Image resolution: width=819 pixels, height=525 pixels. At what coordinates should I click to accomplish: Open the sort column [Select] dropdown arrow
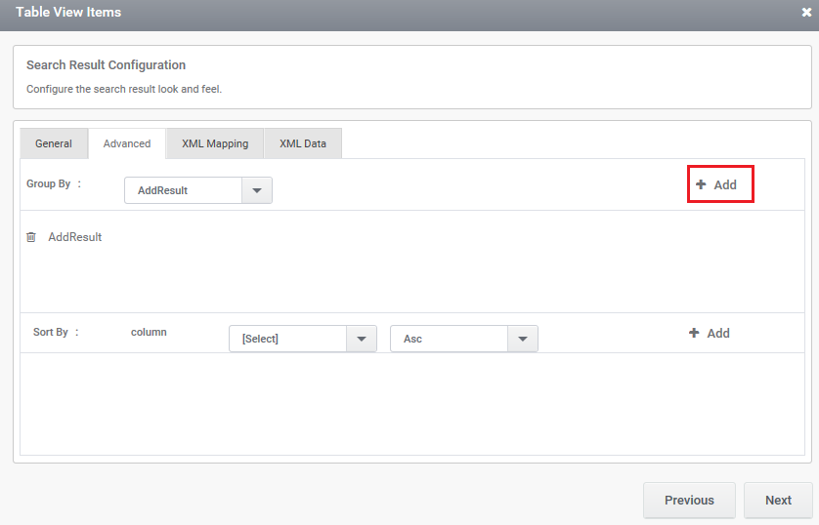coord(362,339)
